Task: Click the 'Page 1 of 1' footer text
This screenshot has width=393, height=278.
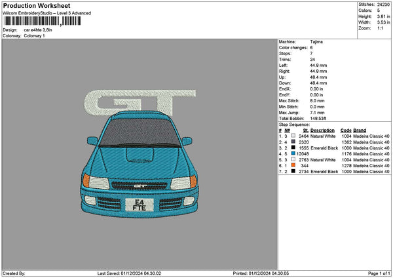Action: click(379, 273)
